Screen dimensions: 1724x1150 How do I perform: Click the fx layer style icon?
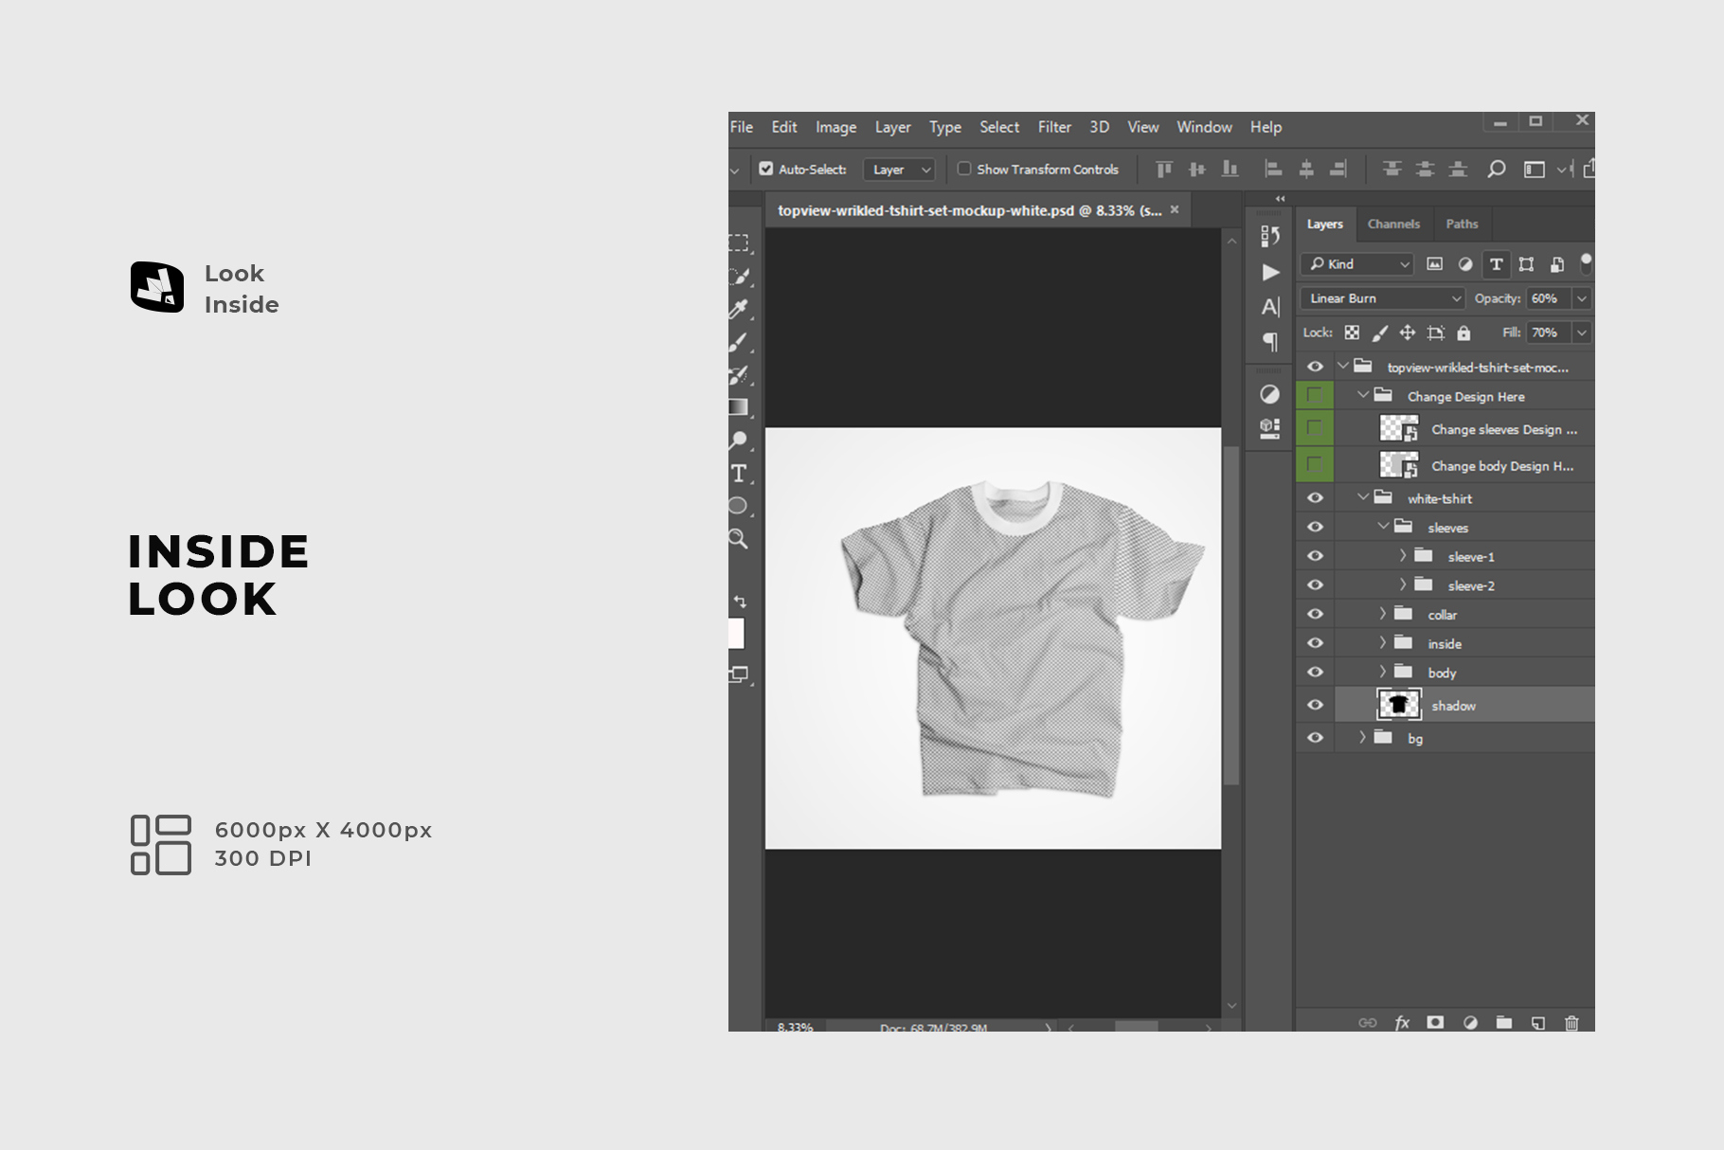(x=1402, y=1023)
